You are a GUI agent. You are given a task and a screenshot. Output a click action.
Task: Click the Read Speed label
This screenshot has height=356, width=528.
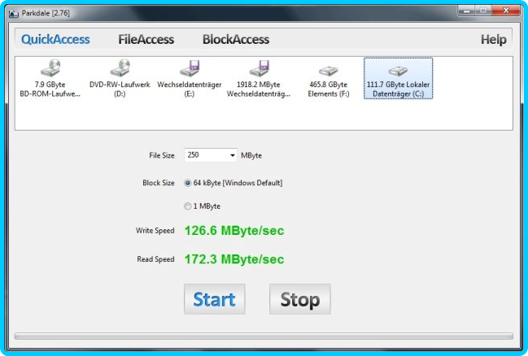(x=155, y=259)
